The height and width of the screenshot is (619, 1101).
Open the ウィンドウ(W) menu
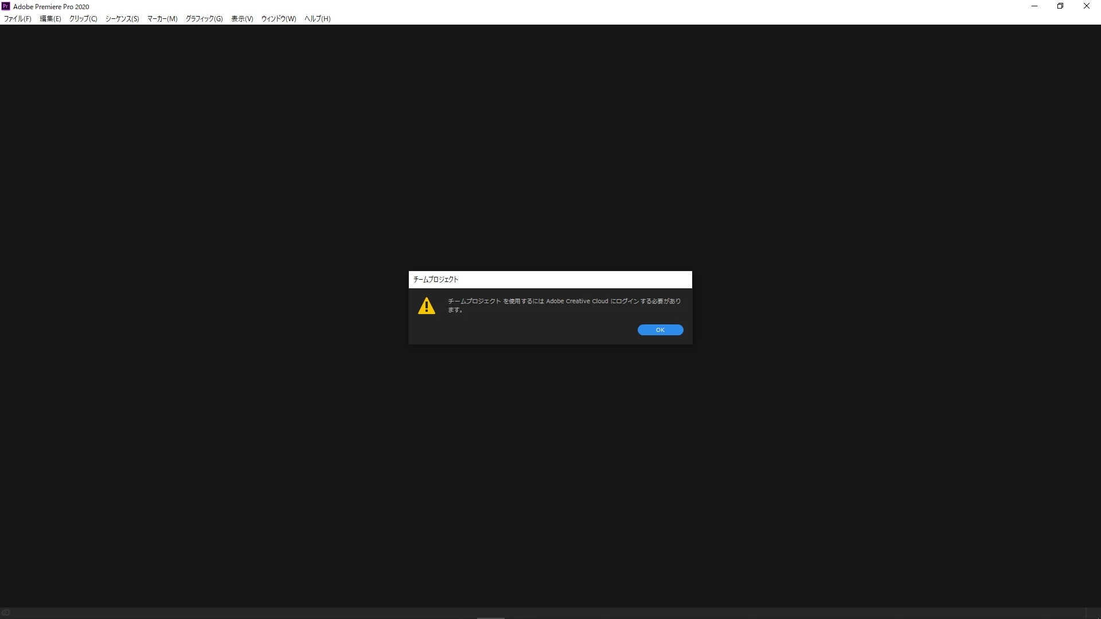pyautogui.click(x=279, y=19)
